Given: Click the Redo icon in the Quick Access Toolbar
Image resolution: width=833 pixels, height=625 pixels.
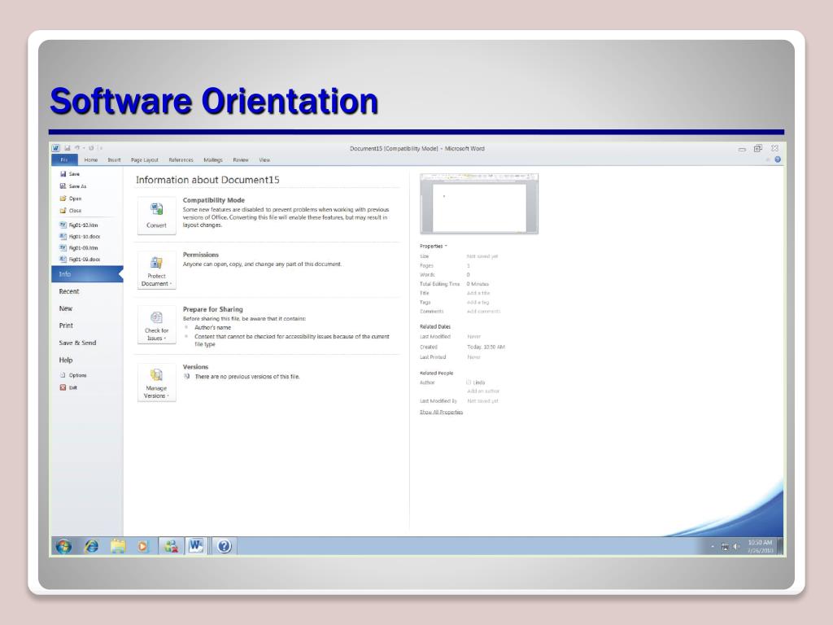Looking at the screenshot, I should (91, 148).
